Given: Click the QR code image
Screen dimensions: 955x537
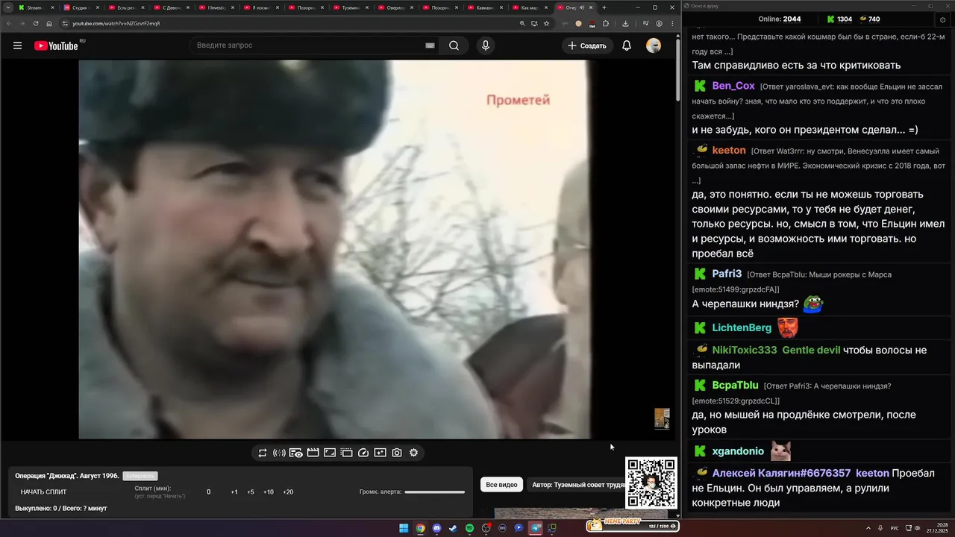Looking at the screenshot, I should [651, 483].
